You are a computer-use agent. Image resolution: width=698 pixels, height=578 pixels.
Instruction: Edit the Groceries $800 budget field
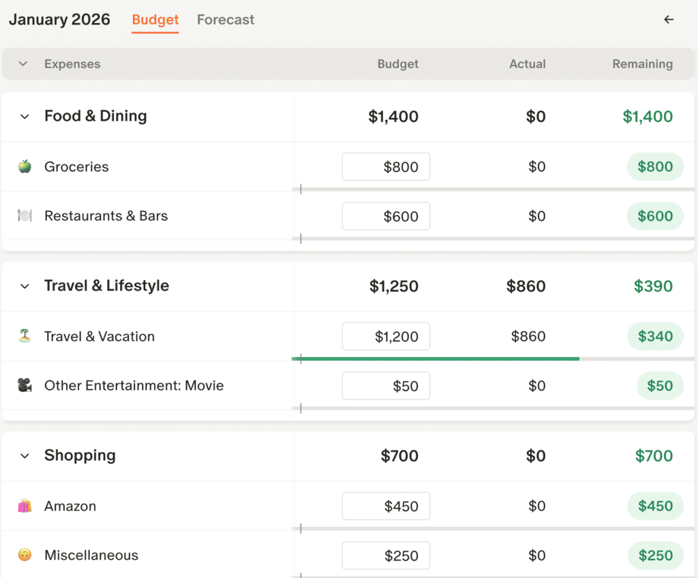point(386,166)
